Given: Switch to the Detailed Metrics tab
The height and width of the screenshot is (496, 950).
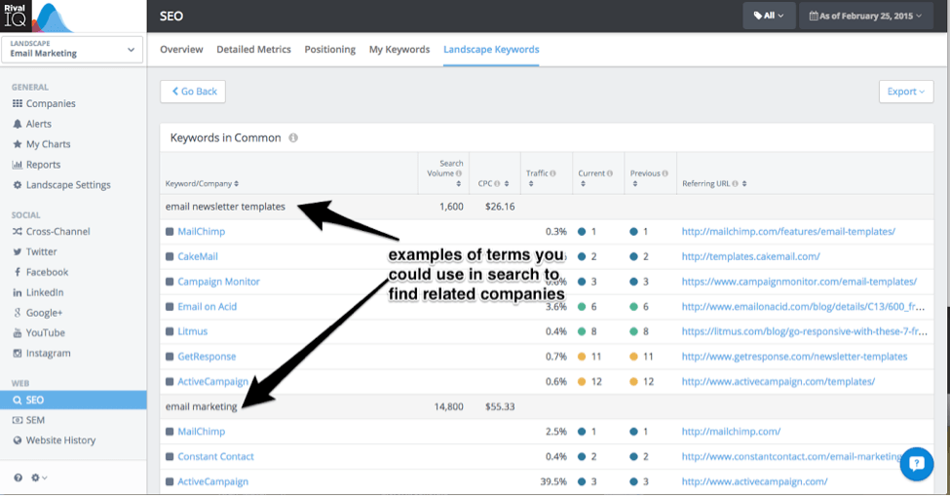Looking at the screenshot, I should pos(253,49).
